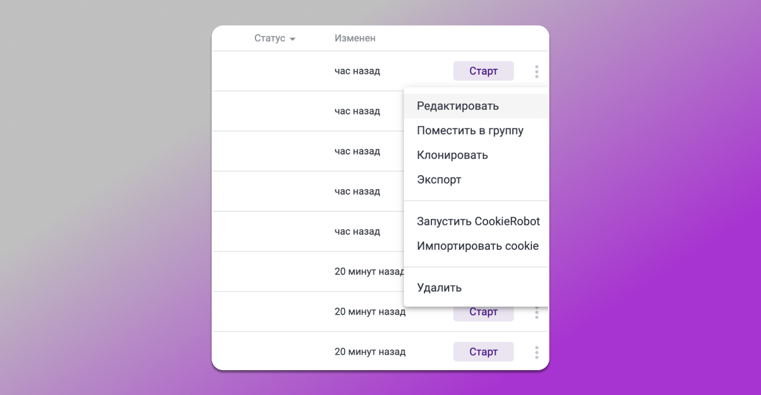Click the Старт button in second-to-last row
This screenshot has height=395, width=761.
coord(483,312)
